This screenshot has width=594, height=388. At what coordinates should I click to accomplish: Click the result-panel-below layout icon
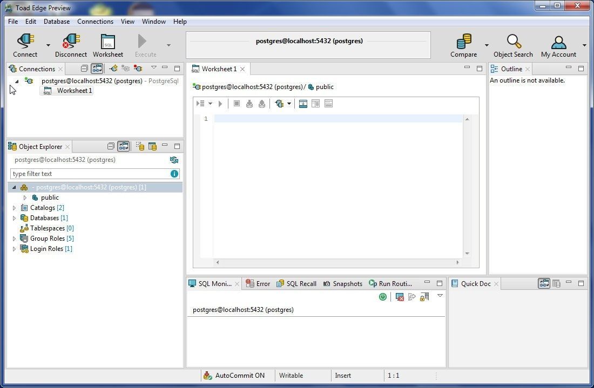coord(303,103)
